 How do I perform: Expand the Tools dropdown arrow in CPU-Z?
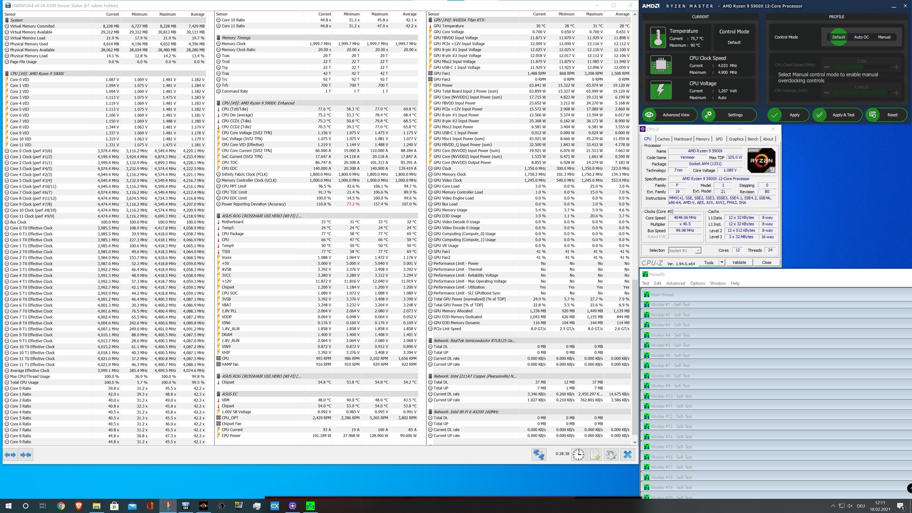click(x=722, y=262)
